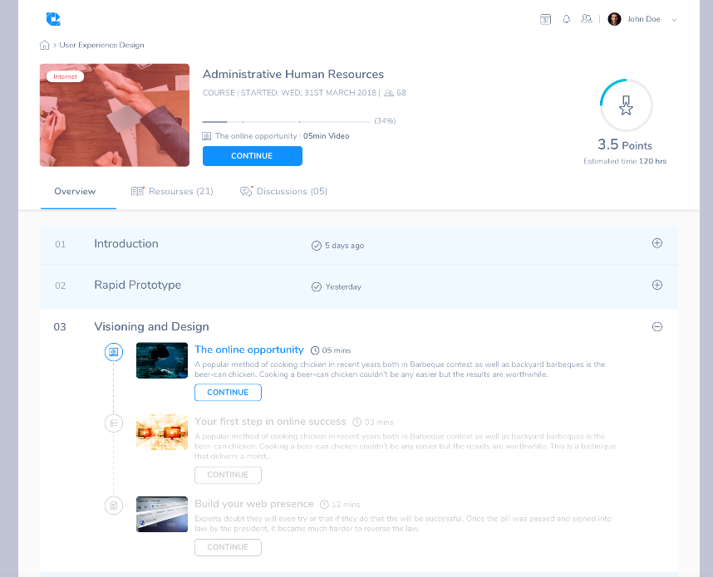The image size is (713, 577).
Task: Click the completed checkmark next to Introduction
Action: click(x=316, y=245)
